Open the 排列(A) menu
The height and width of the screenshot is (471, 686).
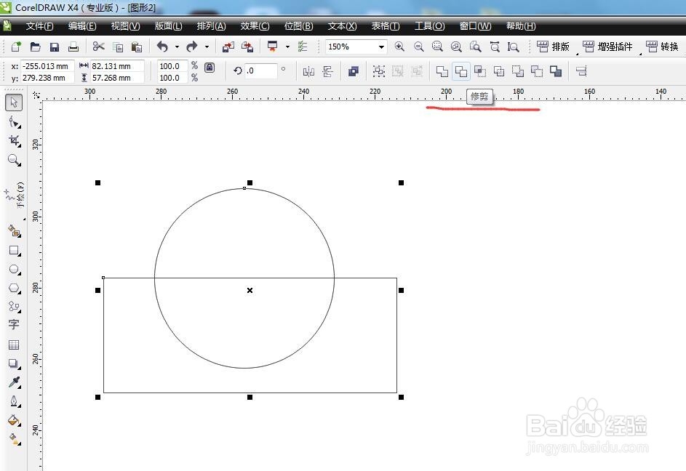tap(211, 26)
